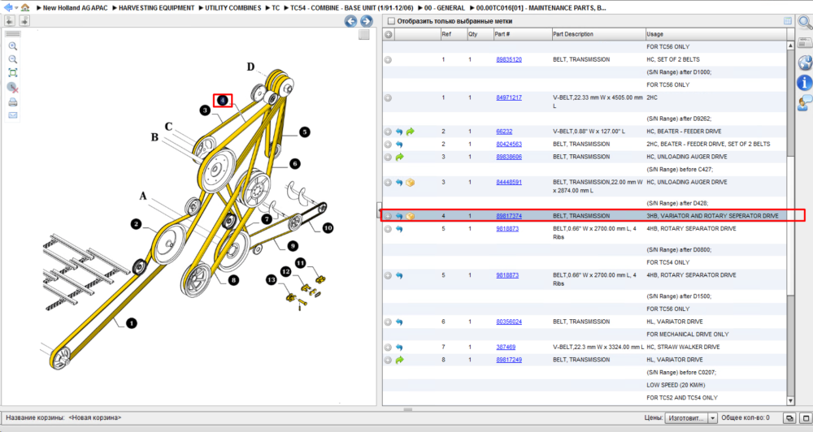Open the column layout icon above the parts table

coord(788,21)
